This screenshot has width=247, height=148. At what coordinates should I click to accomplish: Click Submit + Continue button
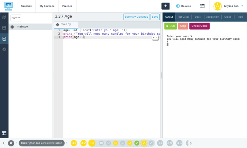[136, 17]
